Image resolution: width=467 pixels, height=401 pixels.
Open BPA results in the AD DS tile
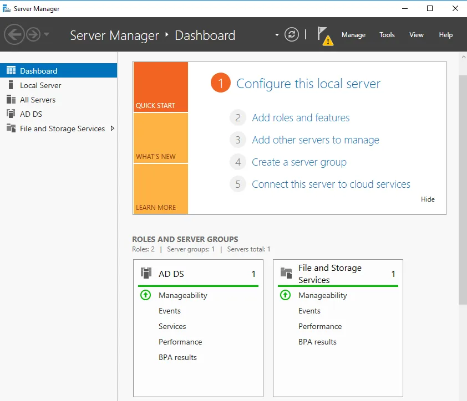pyautogui.click(x=177, y=357)
